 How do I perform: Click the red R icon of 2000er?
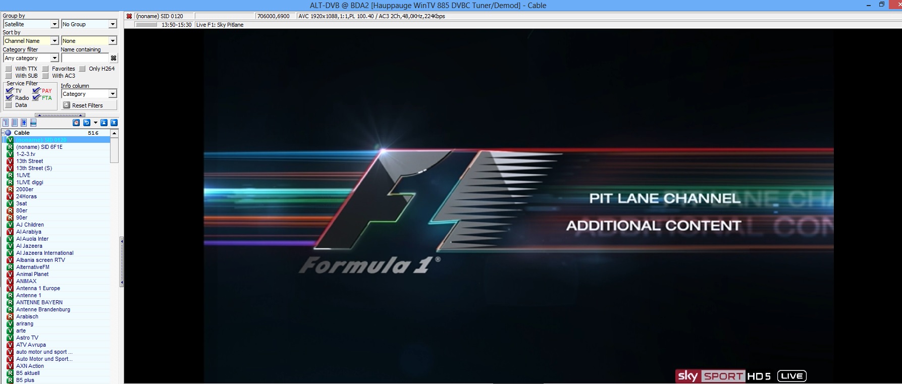(x=10, y=189)
